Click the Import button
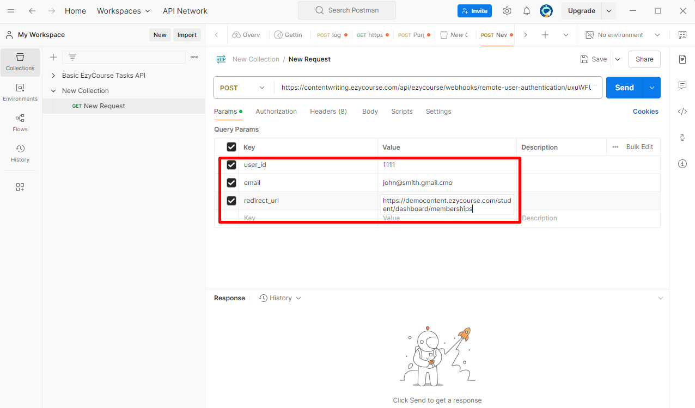Viewport: 695px width, 408px height. pyautogui.click(x=187, y=35)
